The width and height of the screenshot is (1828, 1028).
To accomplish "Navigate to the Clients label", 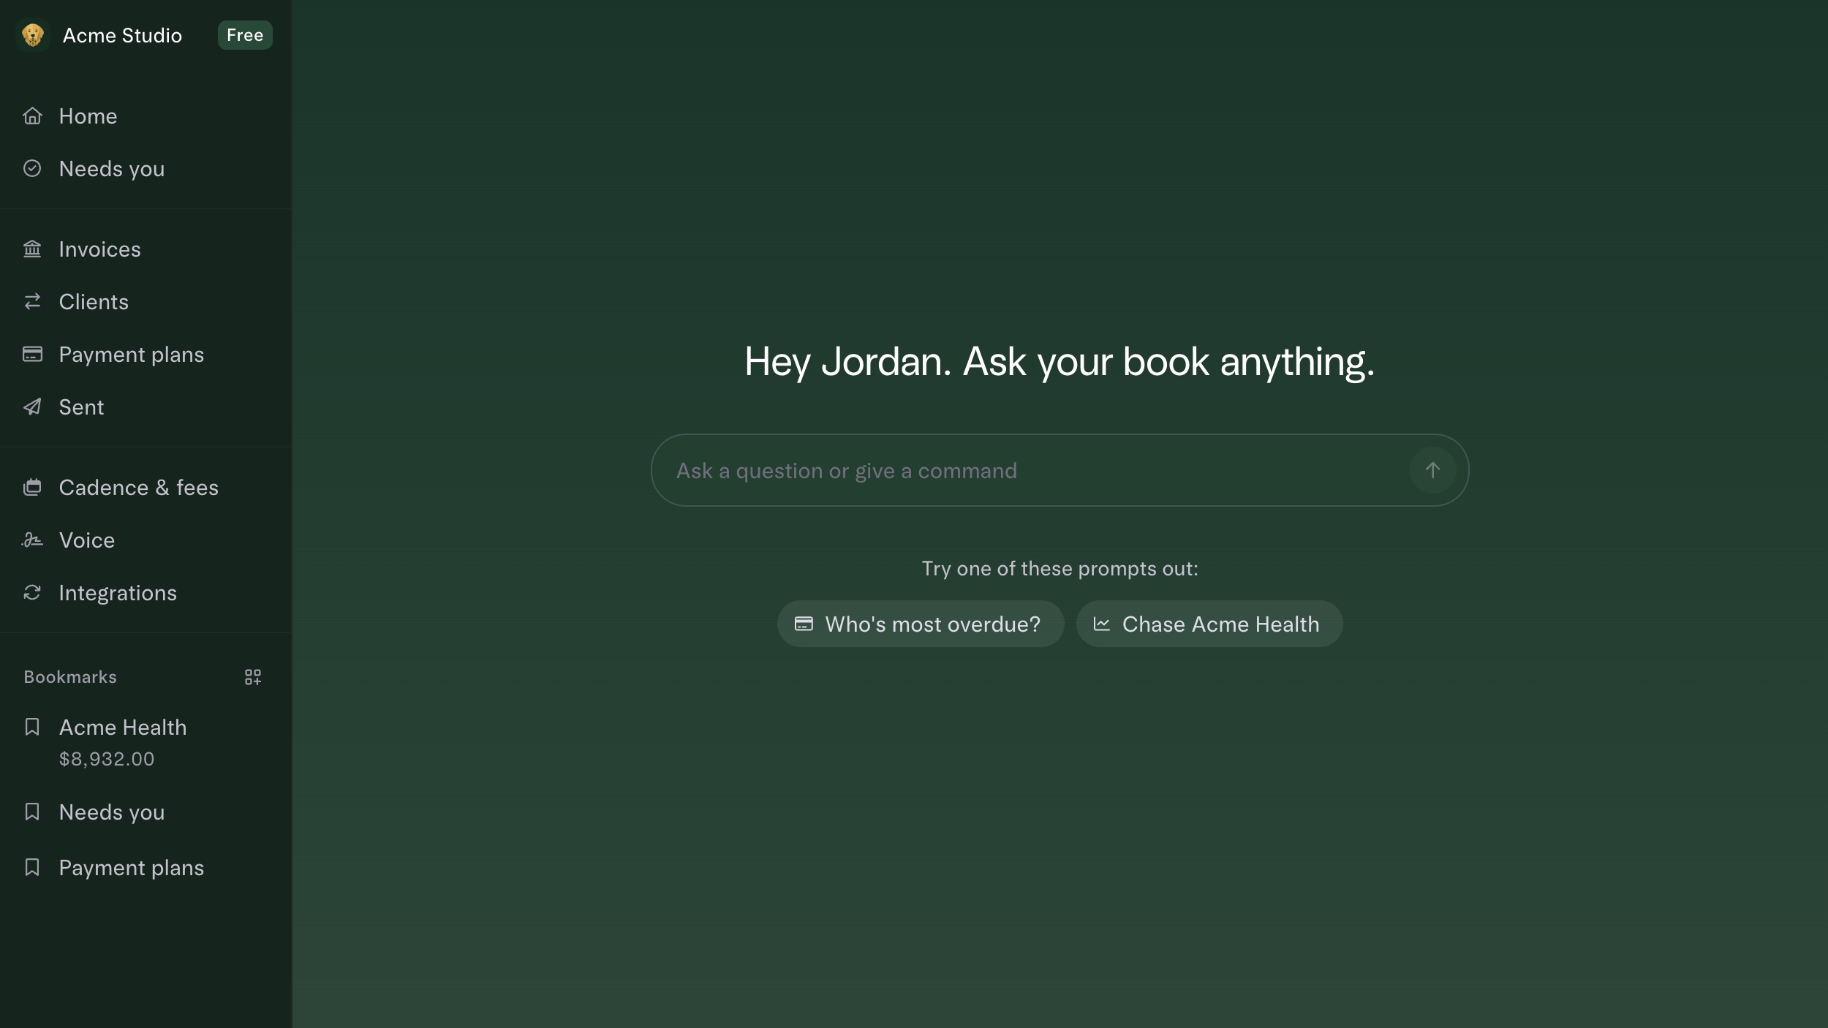I will [x=94, y=302].
